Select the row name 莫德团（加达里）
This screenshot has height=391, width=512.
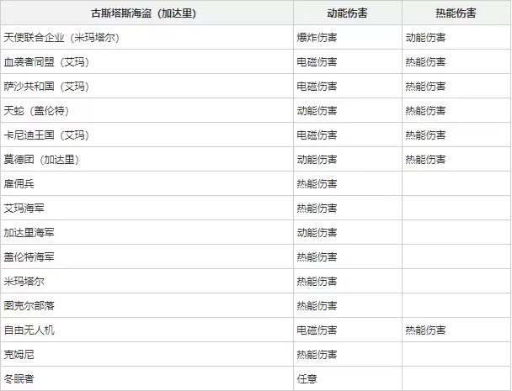tap(41, 160)
